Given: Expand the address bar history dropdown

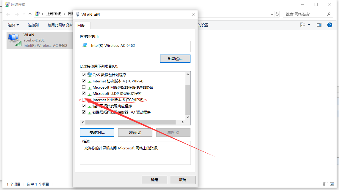Looking at the screenshot, I should pos(272,14).
